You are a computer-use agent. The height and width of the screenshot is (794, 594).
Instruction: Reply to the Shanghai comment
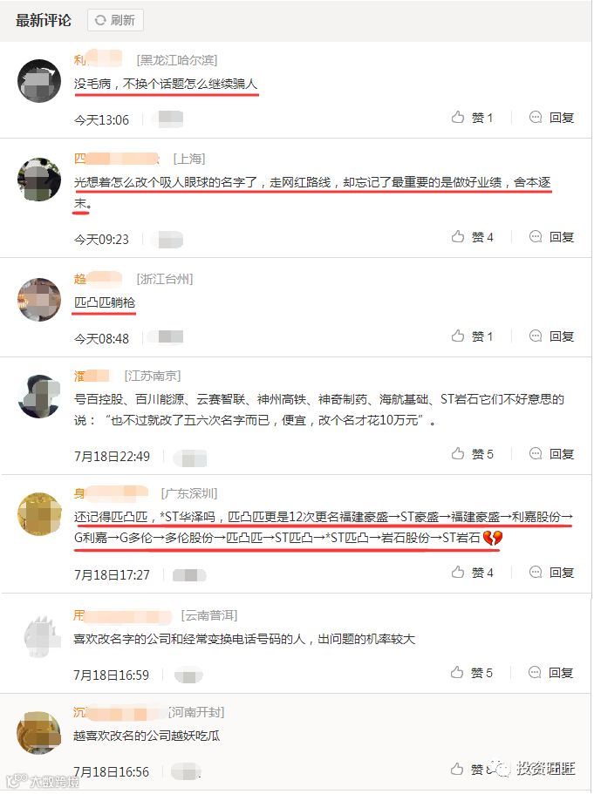551,237
